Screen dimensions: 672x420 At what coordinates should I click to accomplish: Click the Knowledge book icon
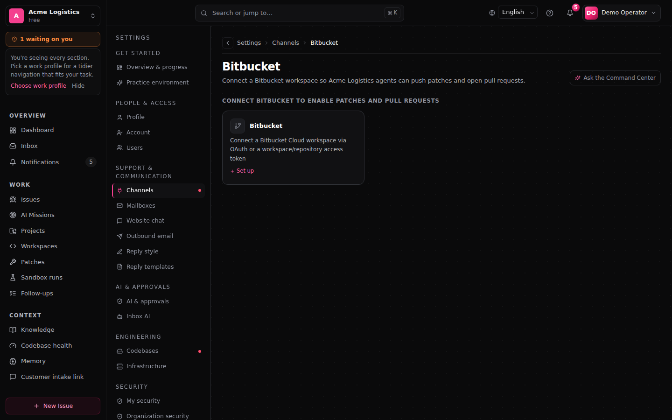[13, 330]
